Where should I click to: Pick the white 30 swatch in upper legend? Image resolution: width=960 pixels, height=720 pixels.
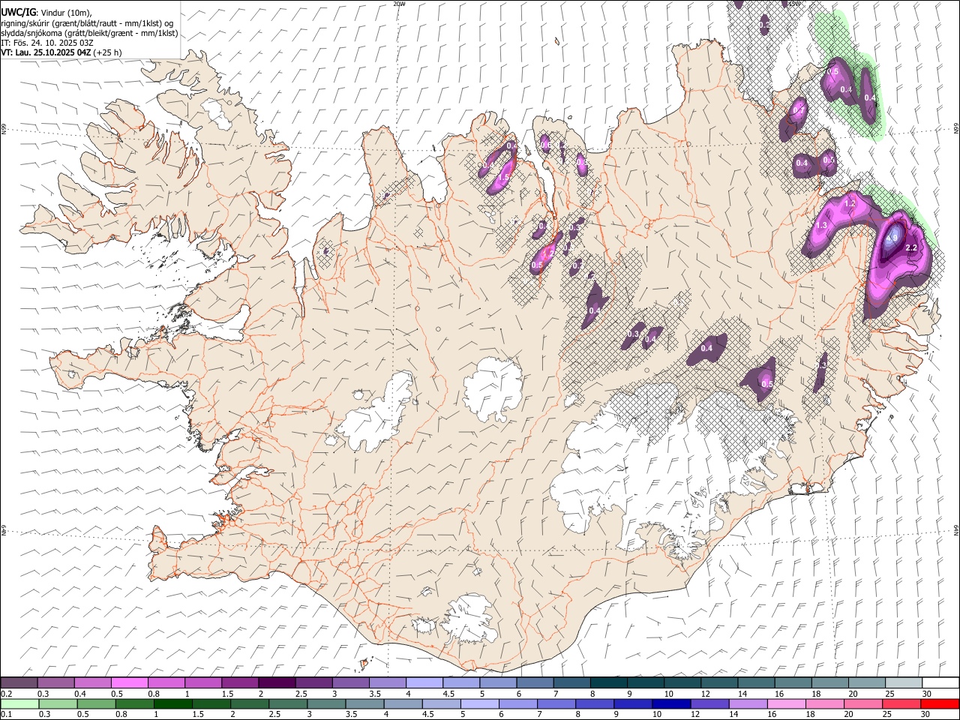coord(940,682)
